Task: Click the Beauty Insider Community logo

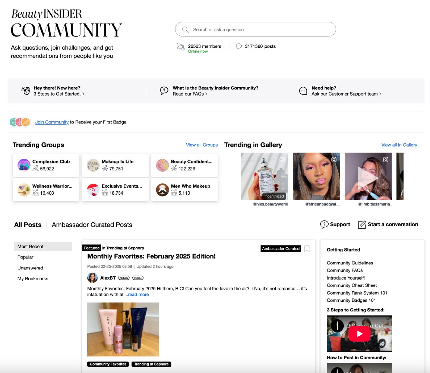Action: (66, 23)
